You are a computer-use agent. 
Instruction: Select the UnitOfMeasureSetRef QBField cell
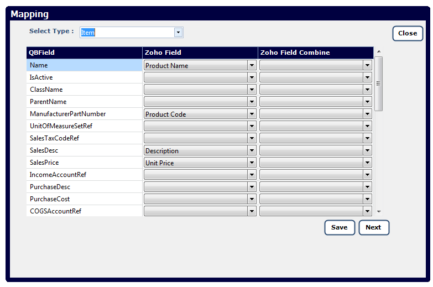(84, 126)
